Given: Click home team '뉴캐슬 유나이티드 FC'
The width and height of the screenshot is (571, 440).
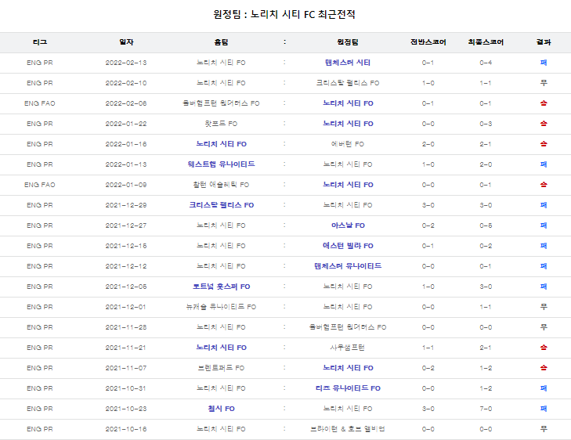Looking at the screenshot, I should (x=221, y=307).
